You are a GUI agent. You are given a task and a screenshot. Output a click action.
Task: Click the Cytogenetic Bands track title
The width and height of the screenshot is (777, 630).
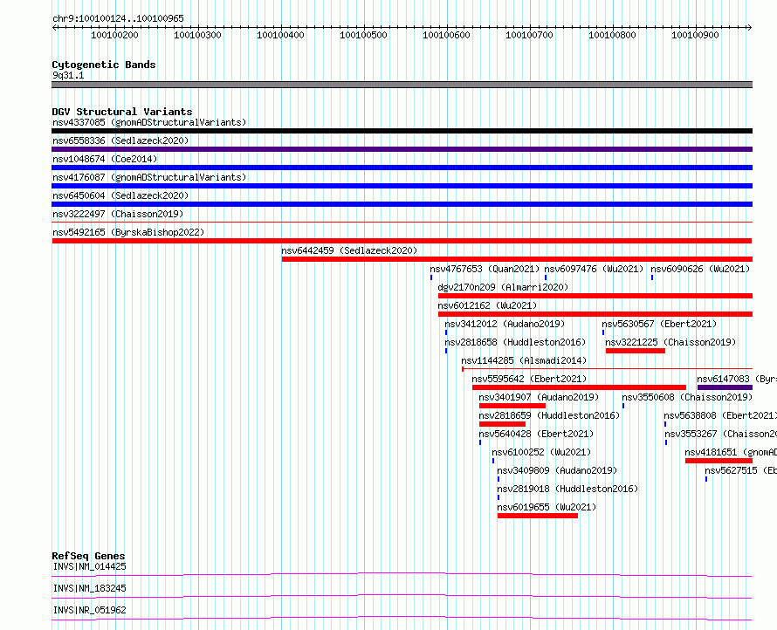tap(104, 65)
